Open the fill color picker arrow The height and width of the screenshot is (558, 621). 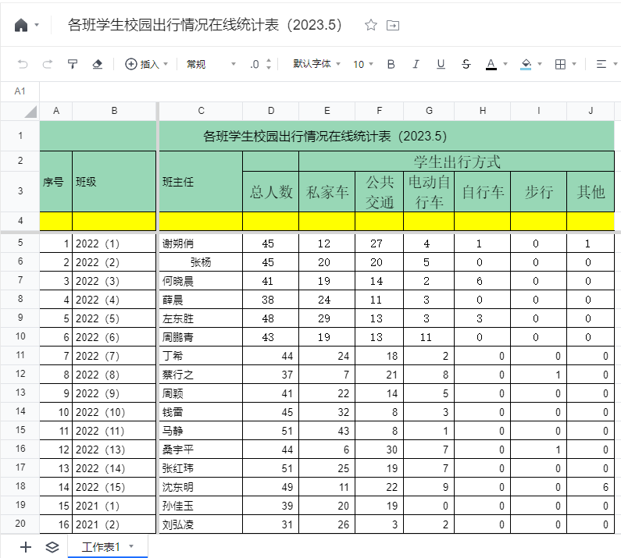pyautogui.click(x=540, y=64)
